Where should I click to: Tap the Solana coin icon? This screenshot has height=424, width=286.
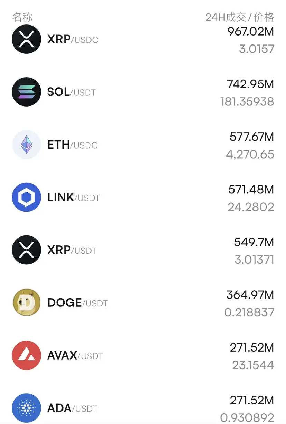[x=26, y=92]
